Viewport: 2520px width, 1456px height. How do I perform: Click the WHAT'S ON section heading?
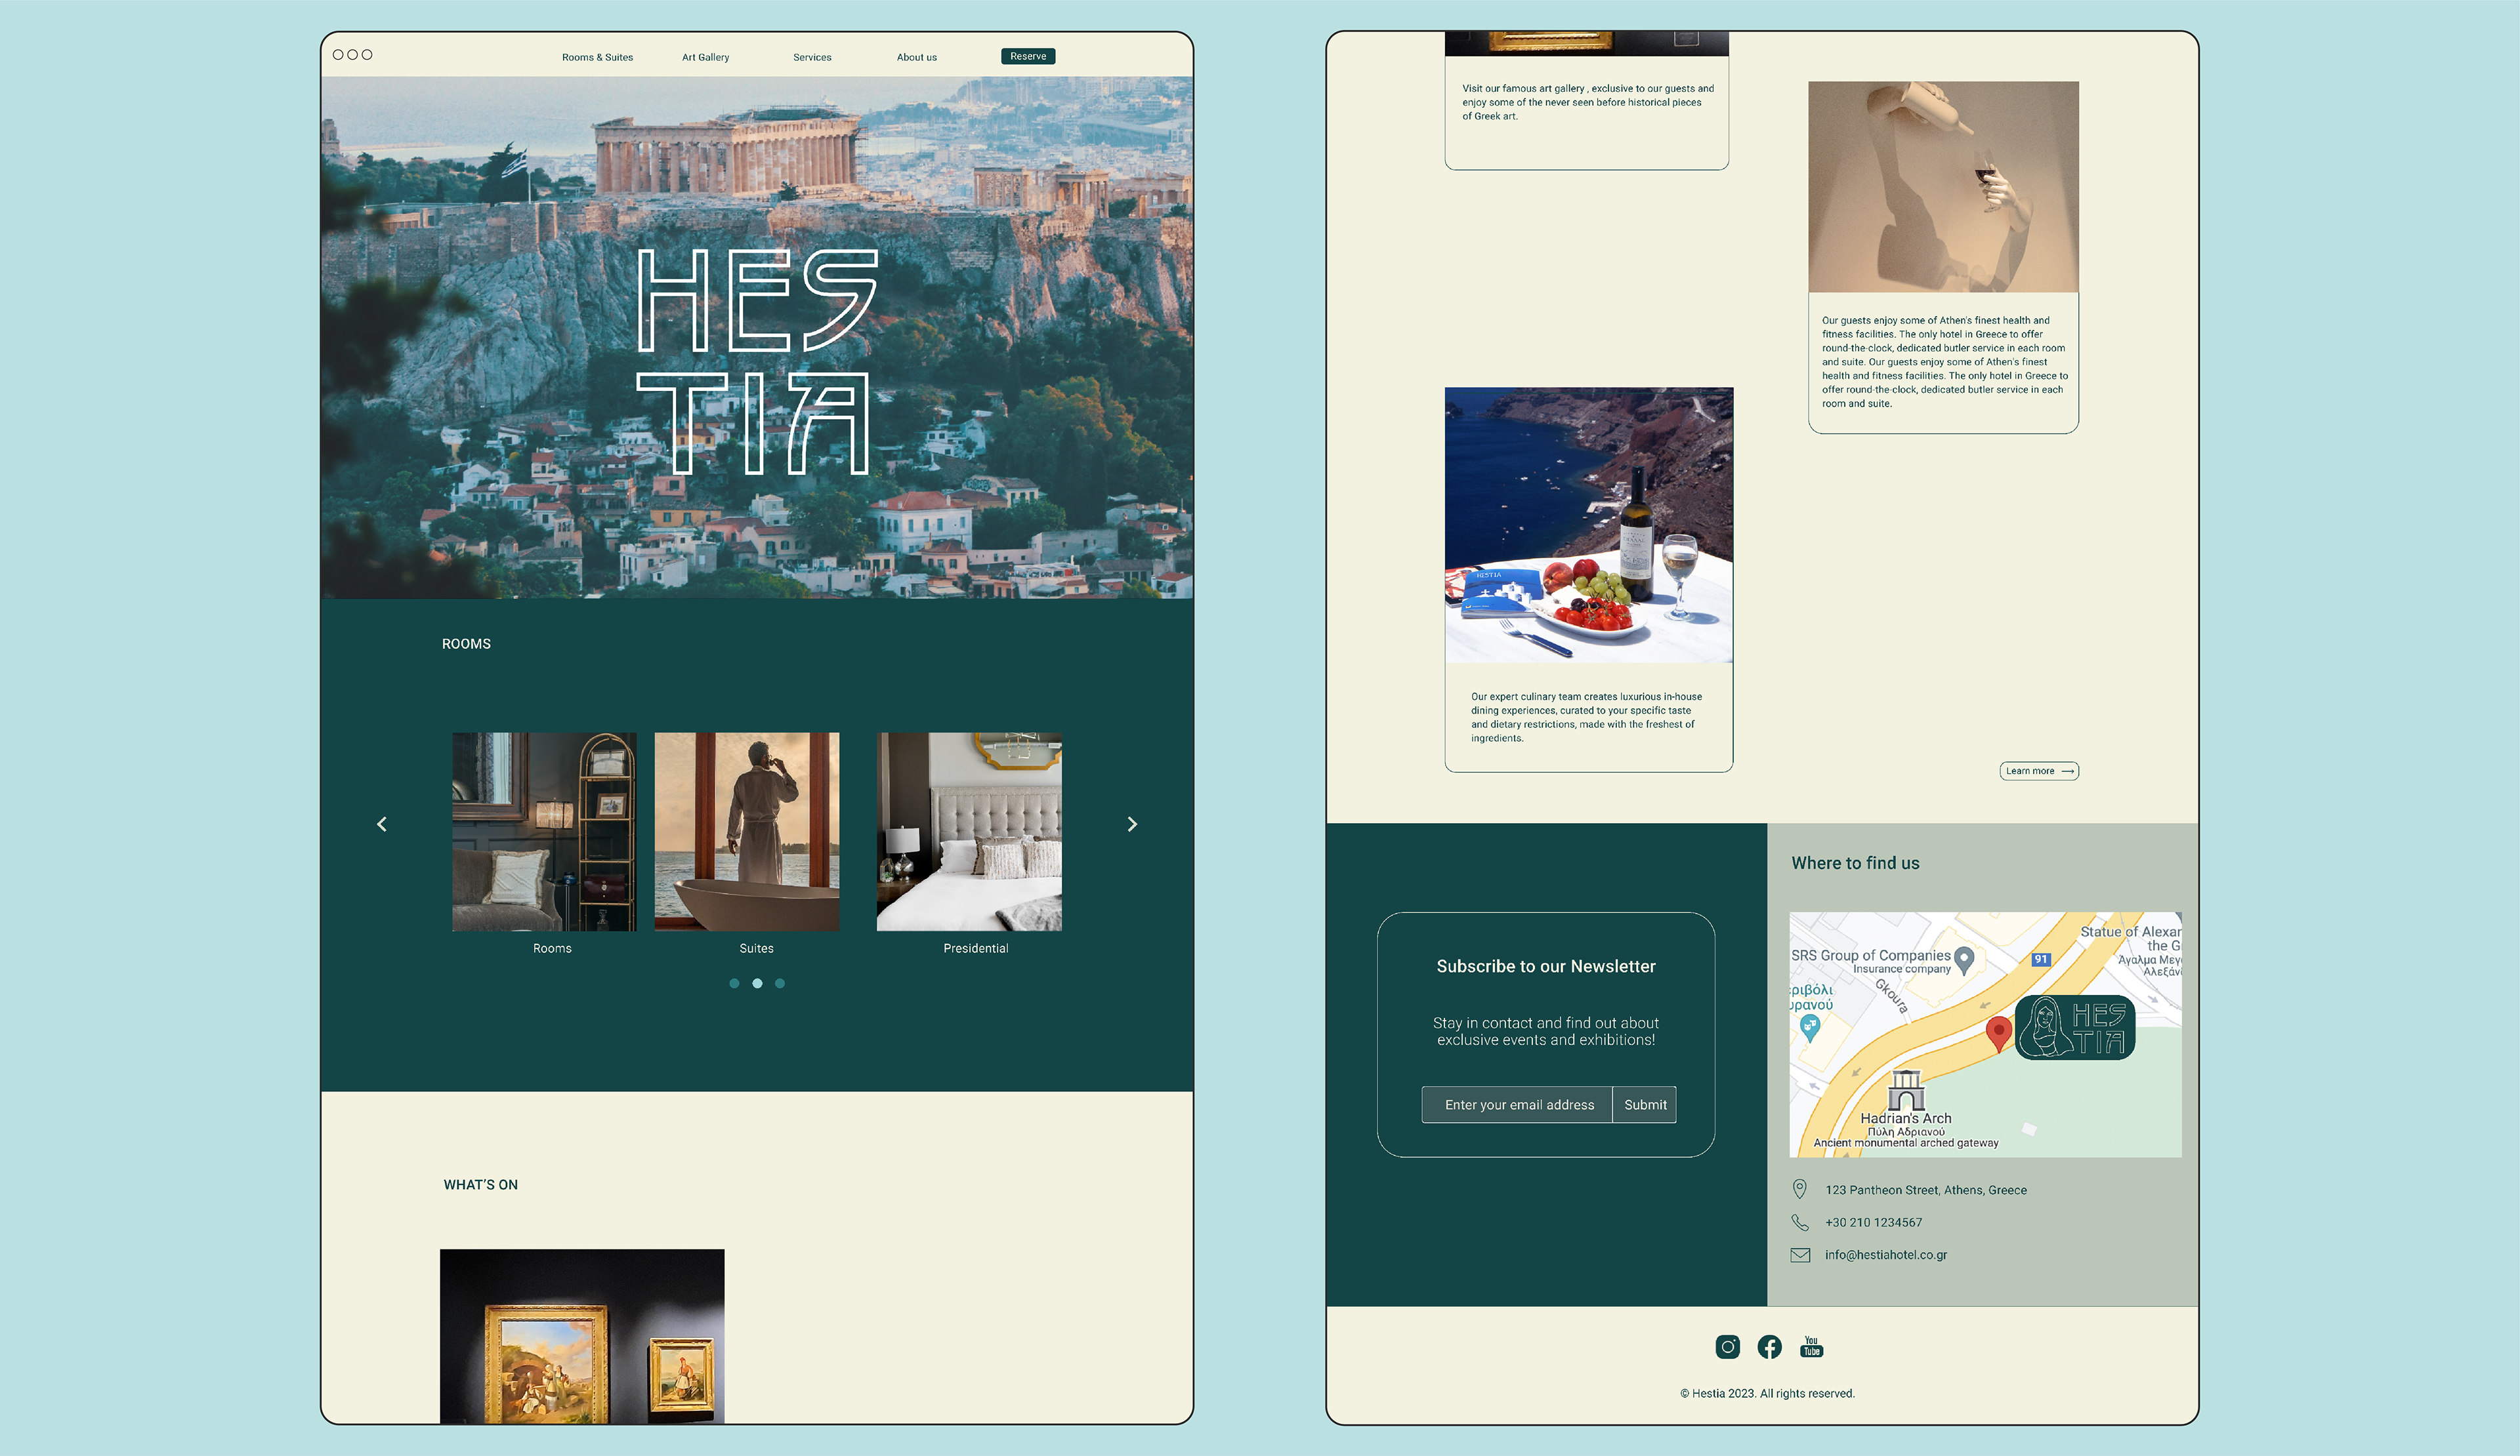(480, 1185)
